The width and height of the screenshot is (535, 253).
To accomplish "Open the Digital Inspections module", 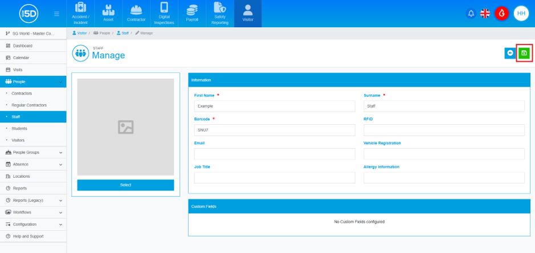I will click(x=164, y=14).
